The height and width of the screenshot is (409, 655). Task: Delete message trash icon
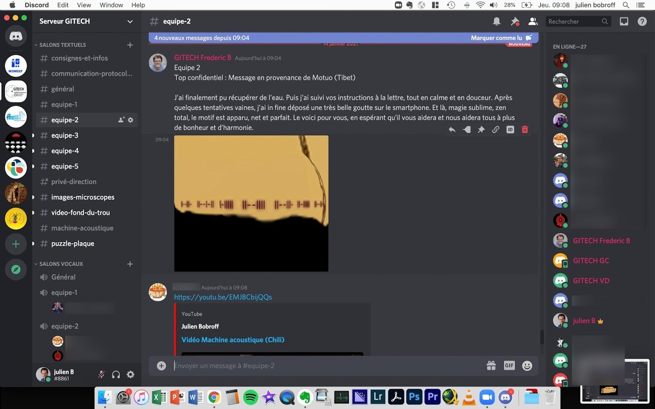(x=525, y=130)
